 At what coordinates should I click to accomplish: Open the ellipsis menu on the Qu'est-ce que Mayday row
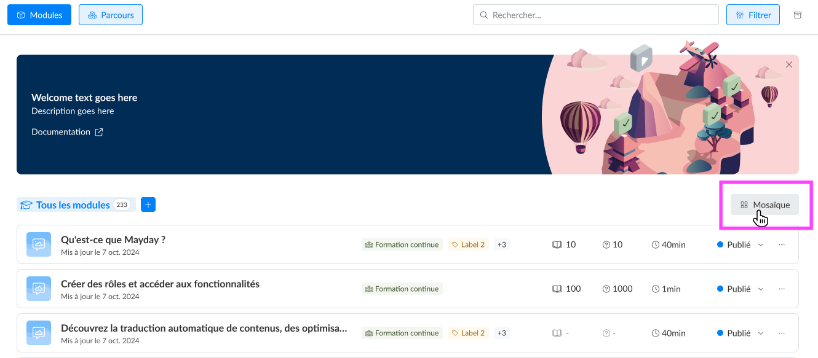click(782, 244)
